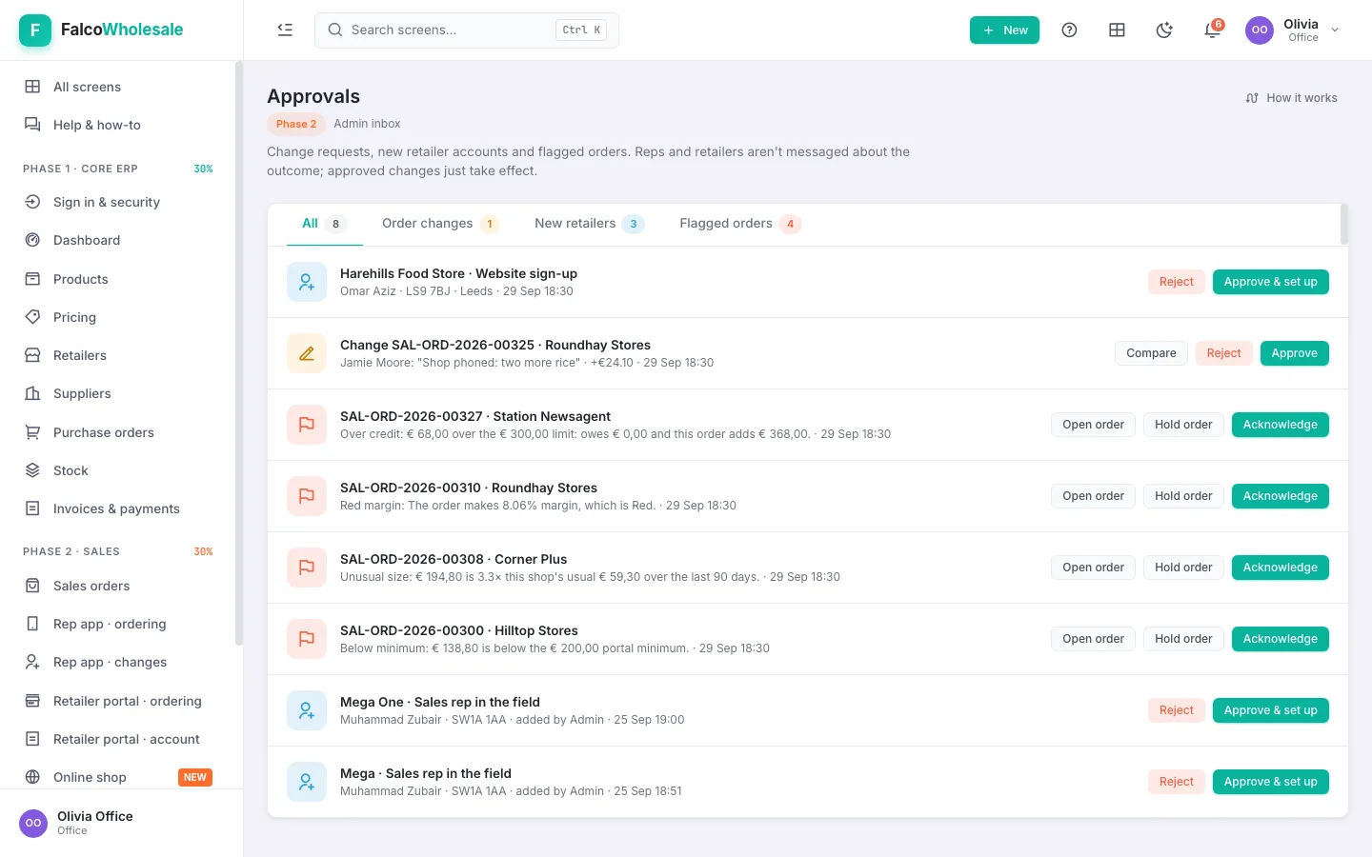1372x857 pixels.
Task: Open All screens in sidebar
Action: click(119, 87)
